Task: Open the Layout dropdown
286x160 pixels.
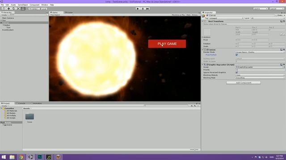Action: [277, 9]
